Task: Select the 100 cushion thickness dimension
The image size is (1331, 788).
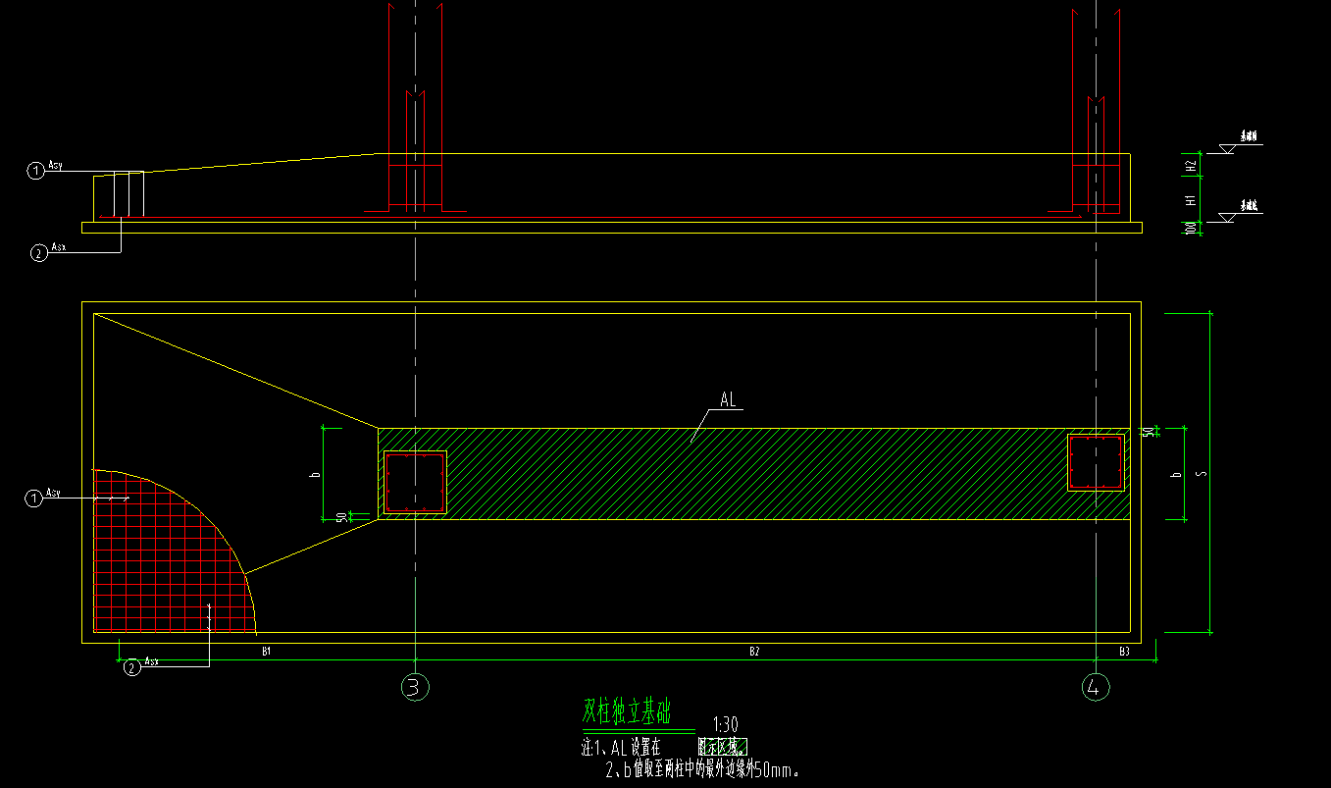Action: pyautogui.click(x=1191, y=228)
